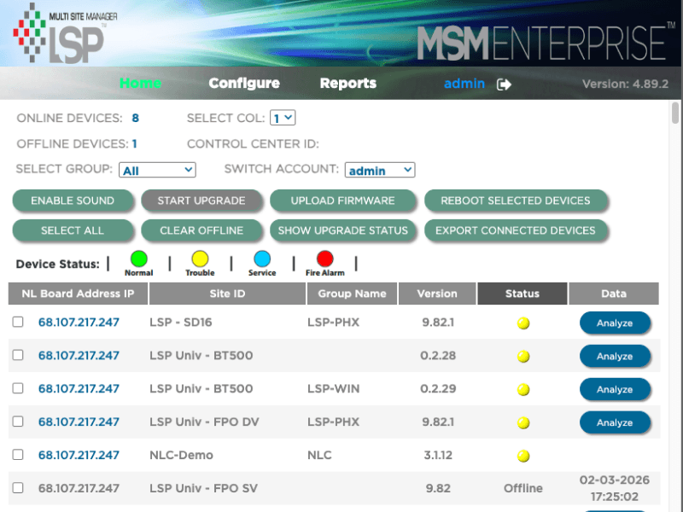The width and height of the screenshot is (683, 512).
Task: Click timestamp 02-03-2026 17:25:02
Action: tap(614, 488)
